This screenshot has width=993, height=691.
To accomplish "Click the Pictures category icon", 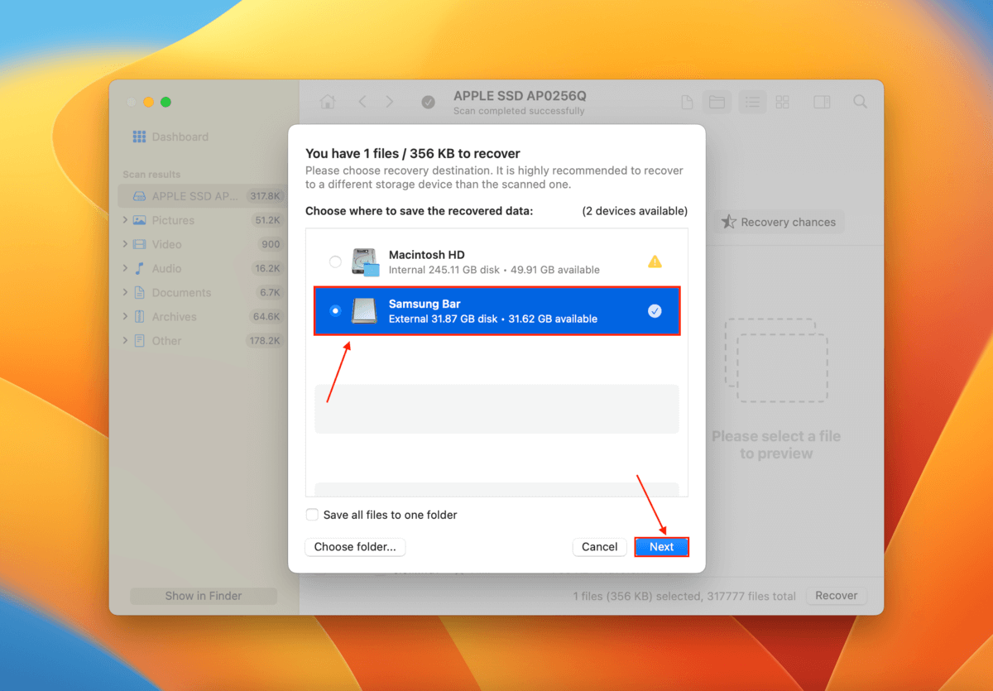I will [x=139, y=220].
